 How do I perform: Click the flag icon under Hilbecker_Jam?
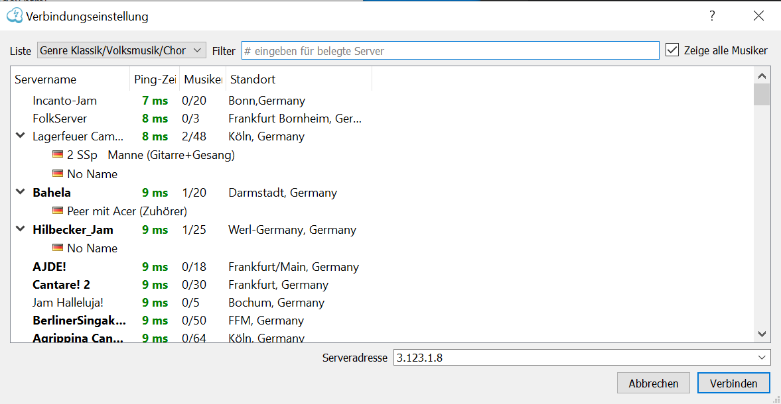pyautogui.click(x=58, y=248)
